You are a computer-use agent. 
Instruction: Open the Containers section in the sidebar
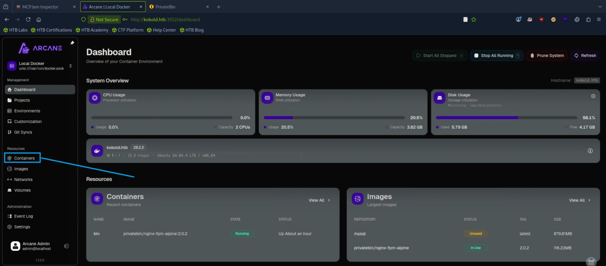pos(22,158)
